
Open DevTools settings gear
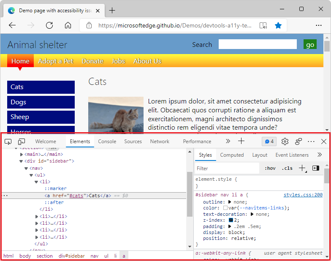(285, 141)
